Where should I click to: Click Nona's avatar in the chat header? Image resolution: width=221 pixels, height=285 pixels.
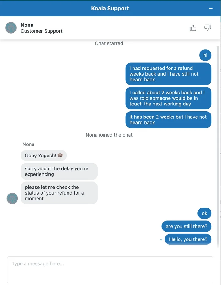(11, 28)
